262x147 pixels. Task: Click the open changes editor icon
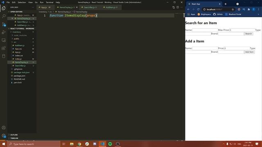[174, 7]
